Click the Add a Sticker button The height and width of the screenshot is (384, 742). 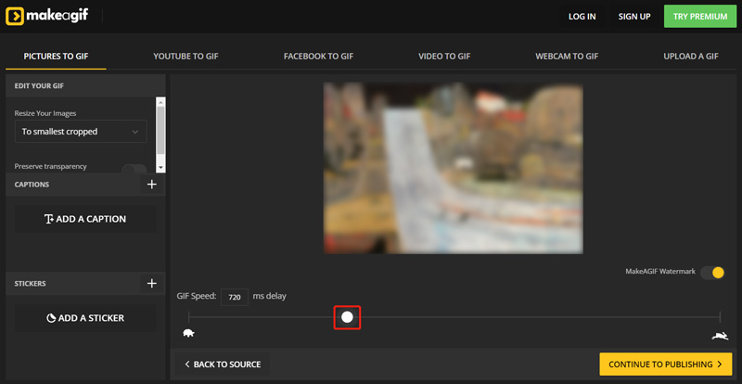(85, 318)
